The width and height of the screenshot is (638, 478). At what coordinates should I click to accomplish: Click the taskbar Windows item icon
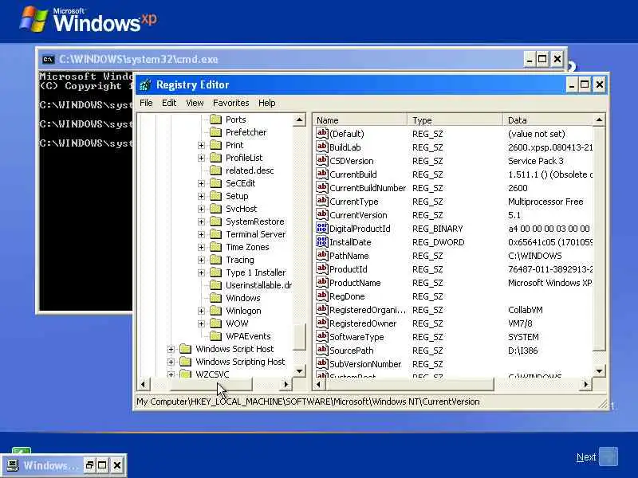click(x=13, y=465)
